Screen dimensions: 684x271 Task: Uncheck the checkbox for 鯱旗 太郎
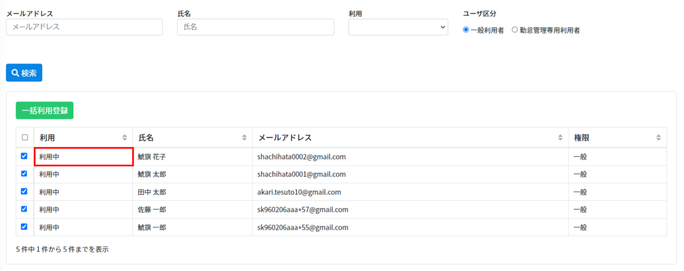click(25, 174)
